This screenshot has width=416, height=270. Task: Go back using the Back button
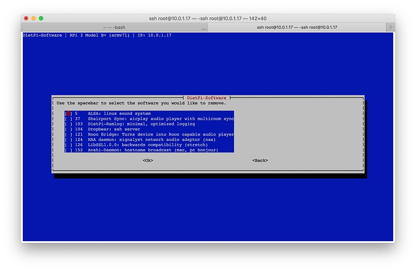pos(260,160)
